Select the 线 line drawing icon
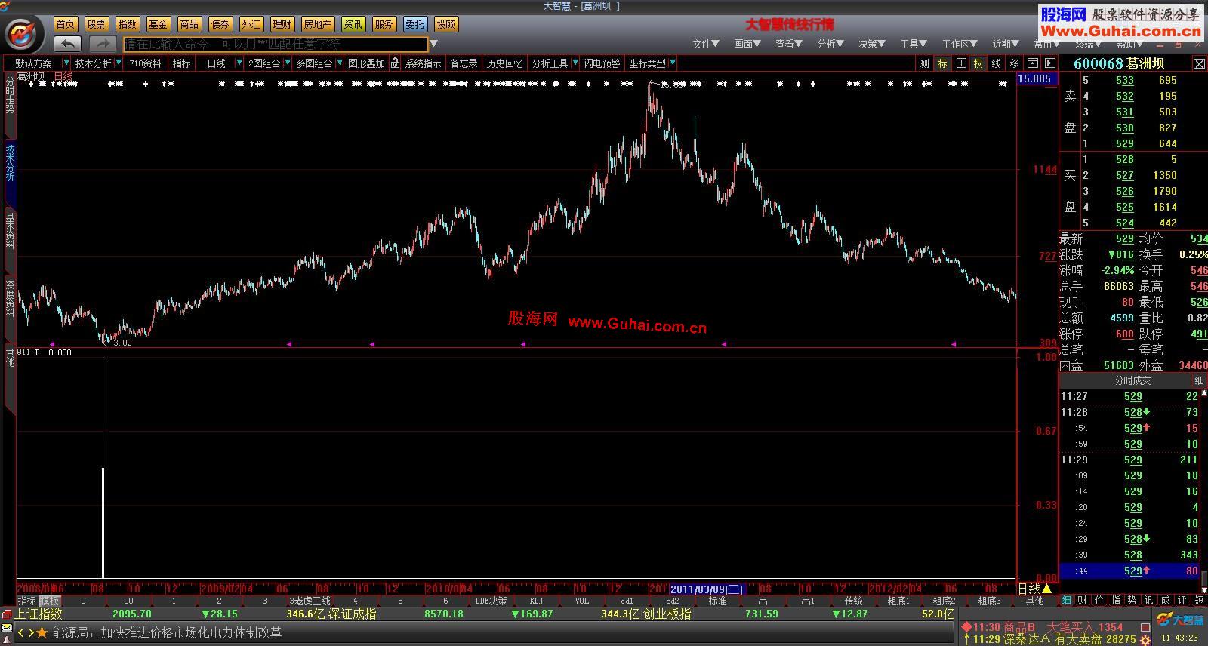 (x=996, y=63)
